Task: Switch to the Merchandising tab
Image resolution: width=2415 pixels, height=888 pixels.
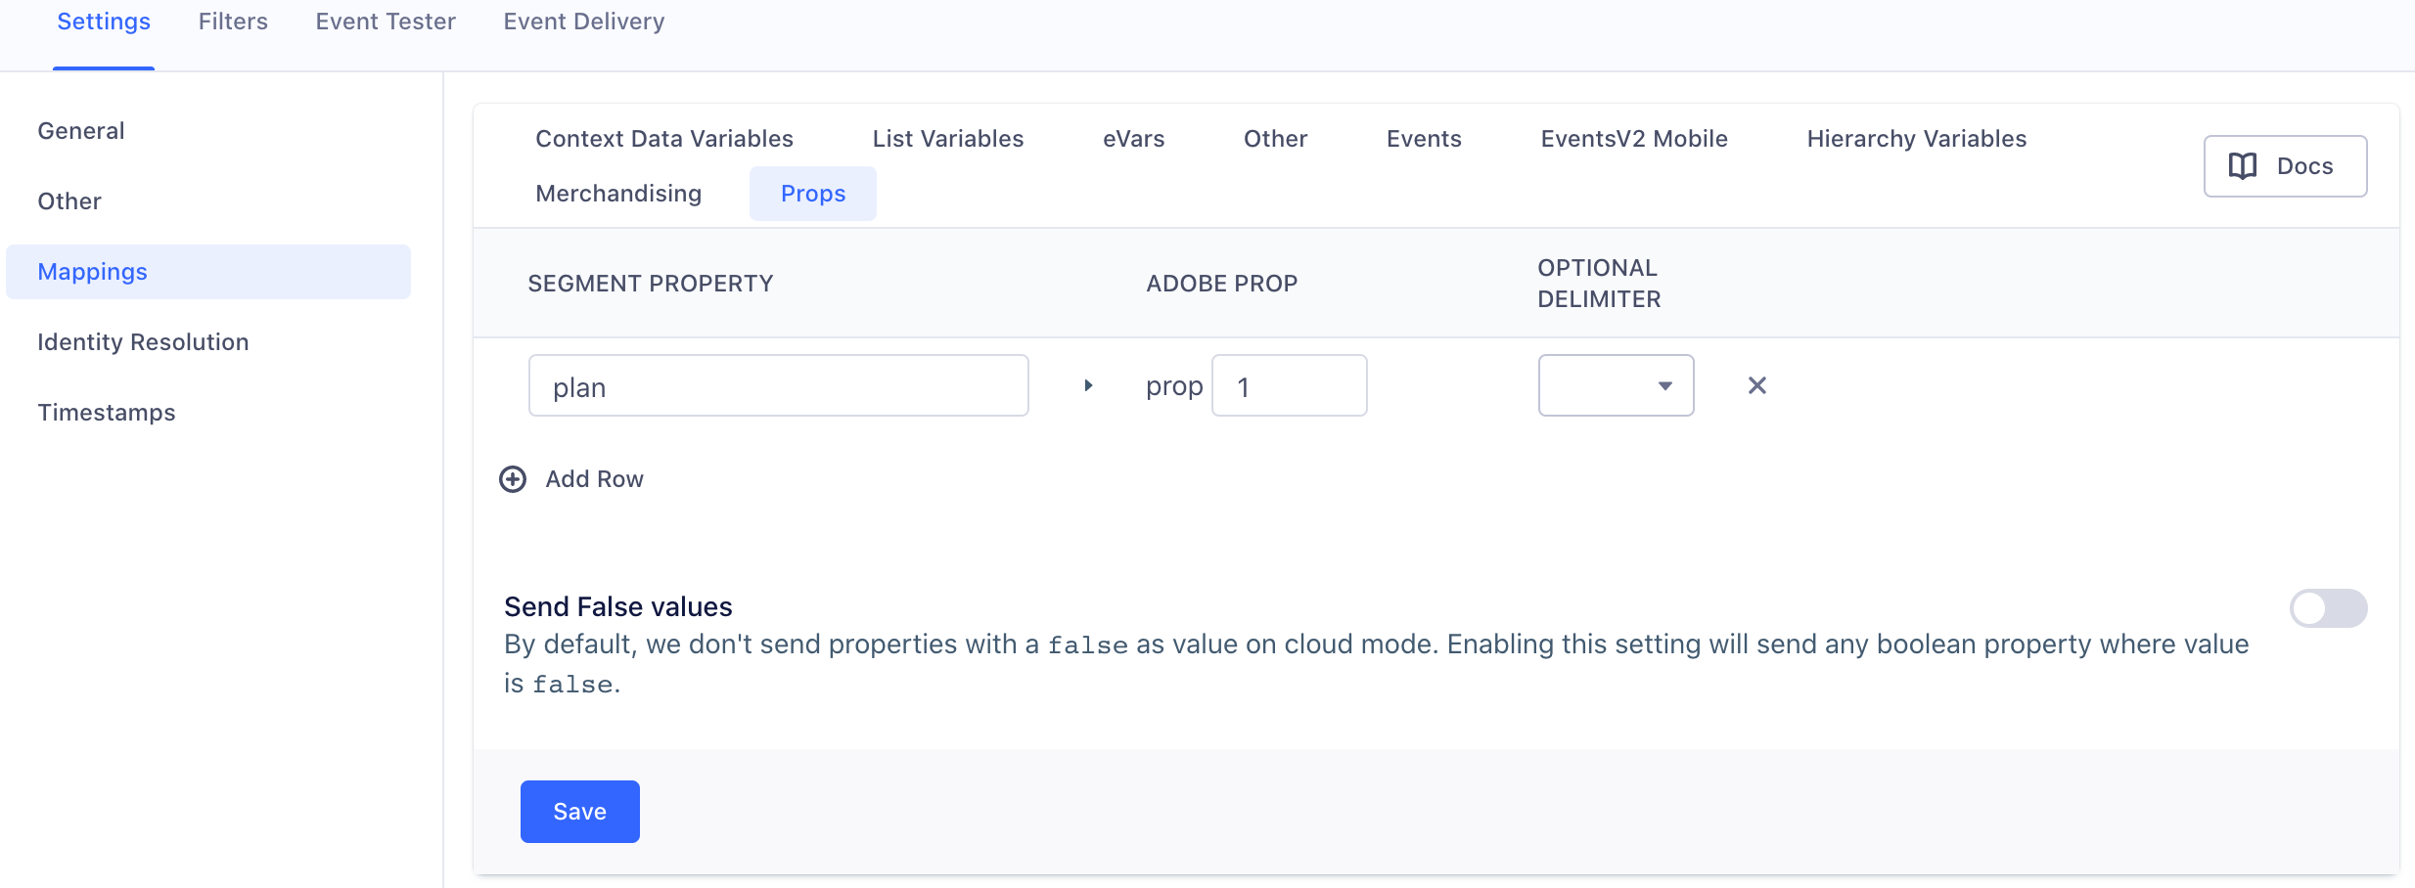Action: pyautogui.click(x=617, y=193)
